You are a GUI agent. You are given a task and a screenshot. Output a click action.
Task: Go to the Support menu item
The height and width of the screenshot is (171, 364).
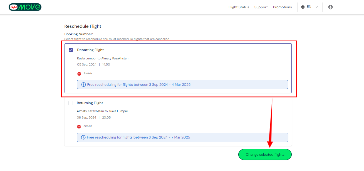tap(261, 7)
